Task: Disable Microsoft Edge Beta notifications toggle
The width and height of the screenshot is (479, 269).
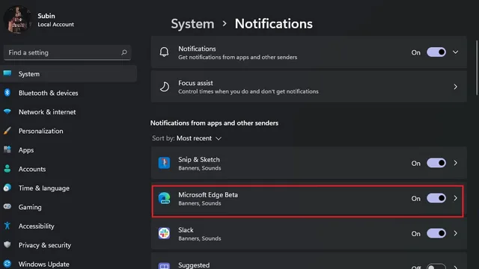Action: [436, 198]
